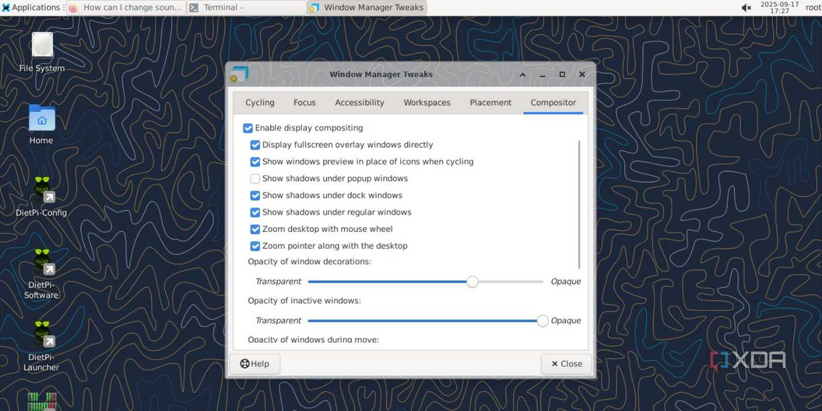Screen dimensions: 822x411
Task: Open the Cycling tab
Action: coord(260,102)
